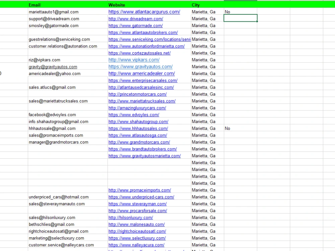Select the customer.relations@autonation.com cell
This screenshot has height=251, width=335.
click(68, 46)
